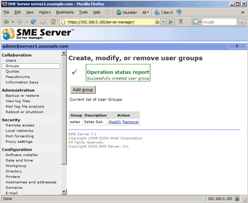Click the sidebar scrollbar down arrow
The image size is (248, 203).
point(64,192)
